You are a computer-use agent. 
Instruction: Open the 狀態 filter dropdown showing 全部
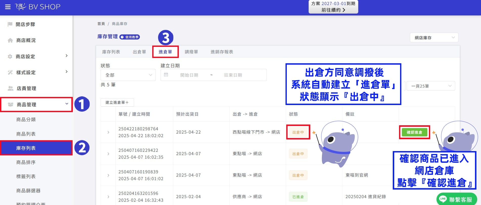[128, 75]
